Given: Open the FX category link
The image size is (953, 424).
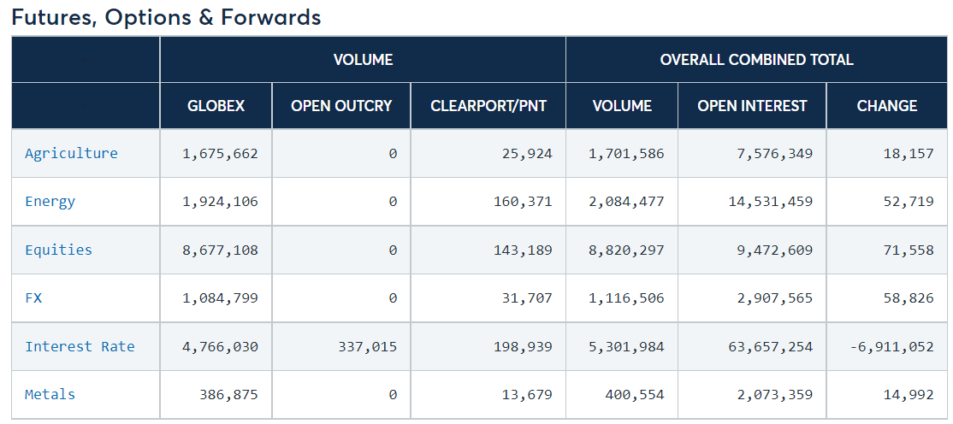Looking at the screenshot, I should pyautogui.click(x=33, y=298).
